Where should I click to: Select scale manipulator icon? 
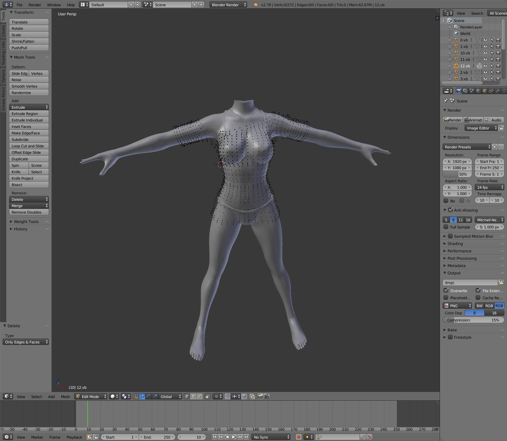[x=155, y=396]
